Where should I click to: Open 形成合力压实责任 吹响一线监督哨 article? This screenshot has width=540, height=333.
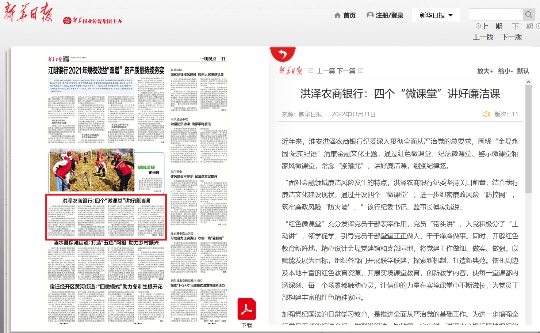(x=197, y=238)
